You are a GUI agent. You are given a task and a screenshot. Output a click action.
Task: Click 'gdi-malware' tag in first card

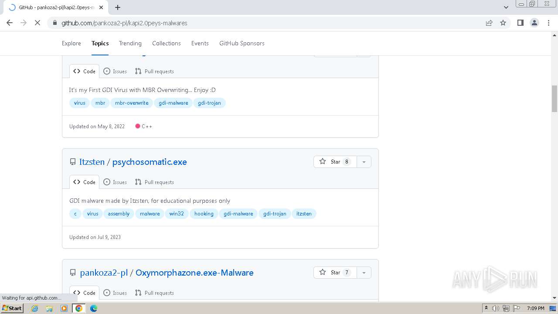(173, 103)
